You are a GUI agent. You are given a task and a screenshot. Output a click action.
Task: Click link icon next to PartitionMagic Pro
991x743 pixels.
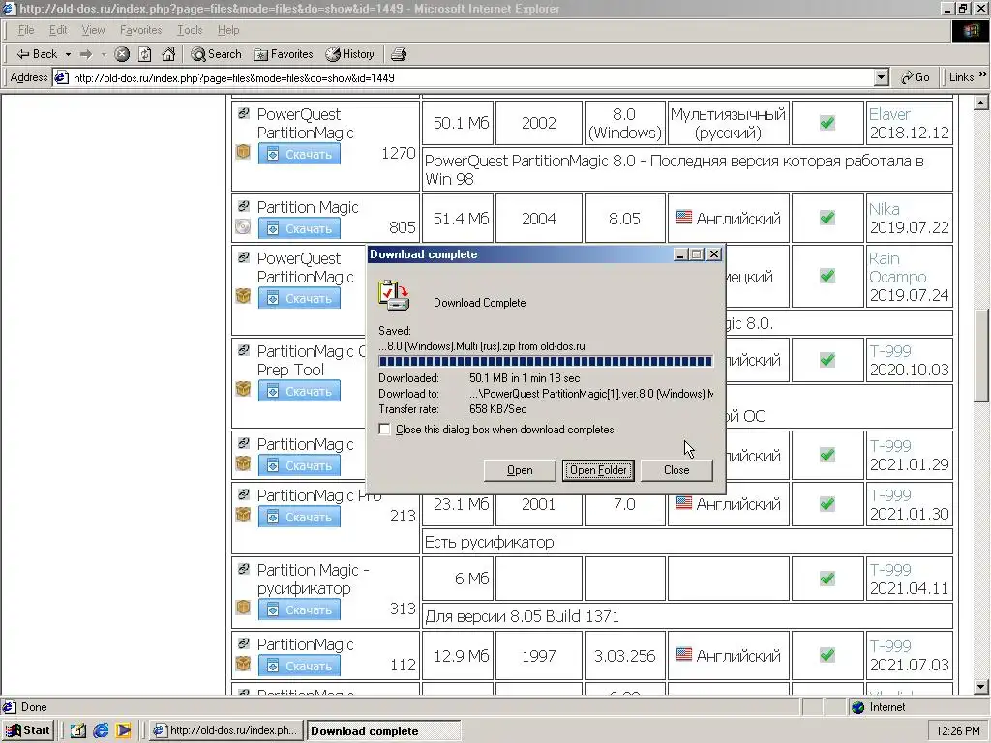243,494
